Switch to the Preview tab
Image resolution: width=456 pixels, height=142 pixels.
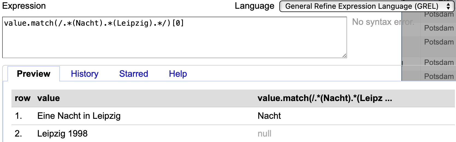point(34,74)
